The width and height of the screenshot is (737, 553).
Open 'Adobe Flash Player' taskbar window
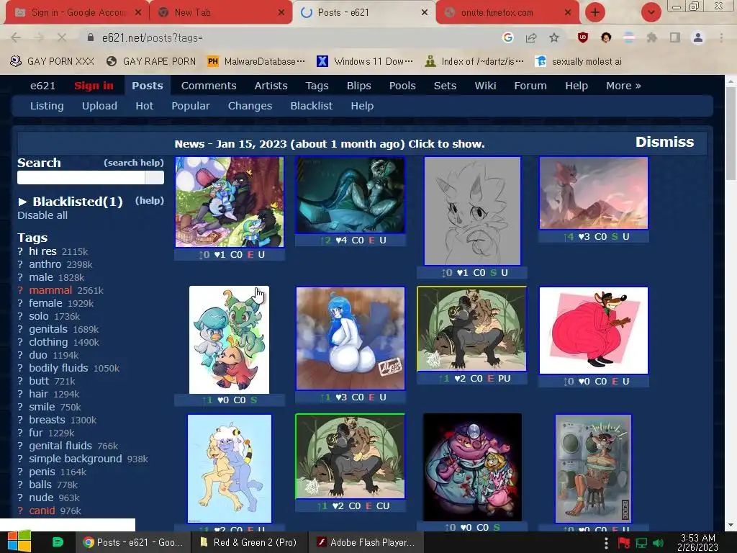pyautogui.click(x=366, y=542)
